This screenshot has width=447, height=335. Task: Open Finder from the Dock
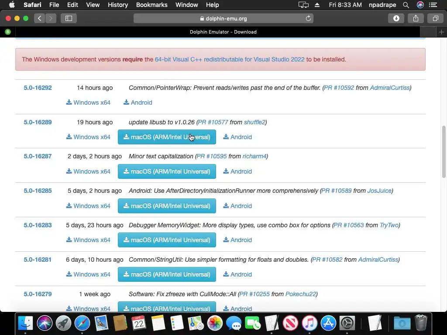pos(25,323)
